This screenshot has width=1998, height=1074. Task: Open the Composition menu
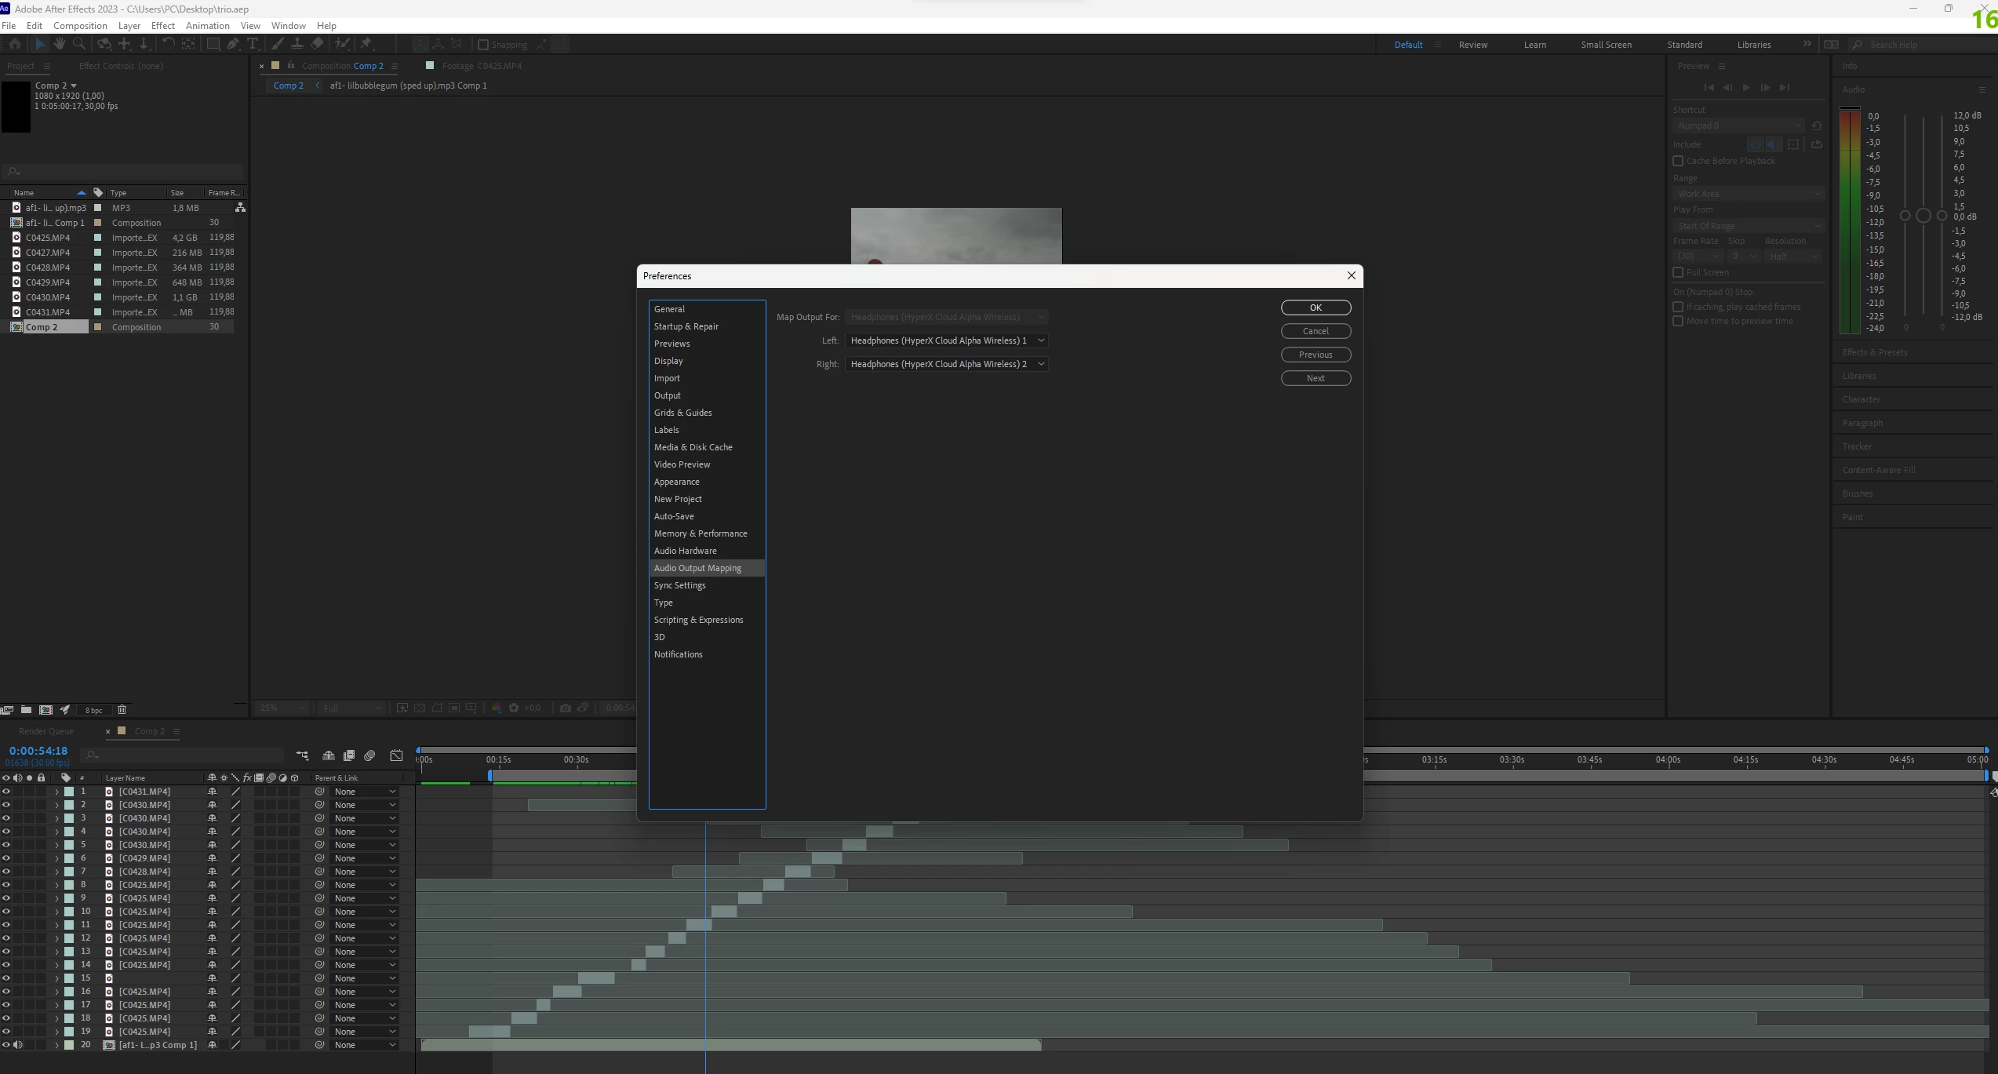click(80, 26)
